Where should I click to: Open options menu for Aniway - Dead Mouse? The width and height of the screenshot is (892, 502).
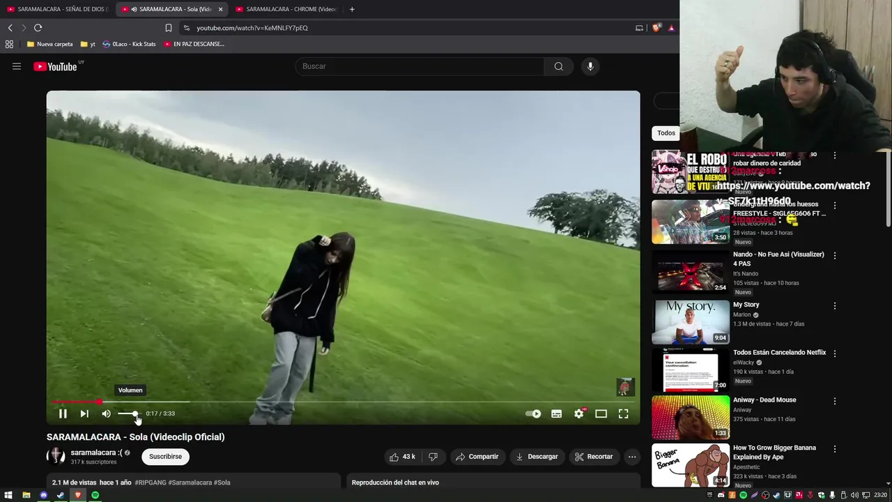(834, 401)
